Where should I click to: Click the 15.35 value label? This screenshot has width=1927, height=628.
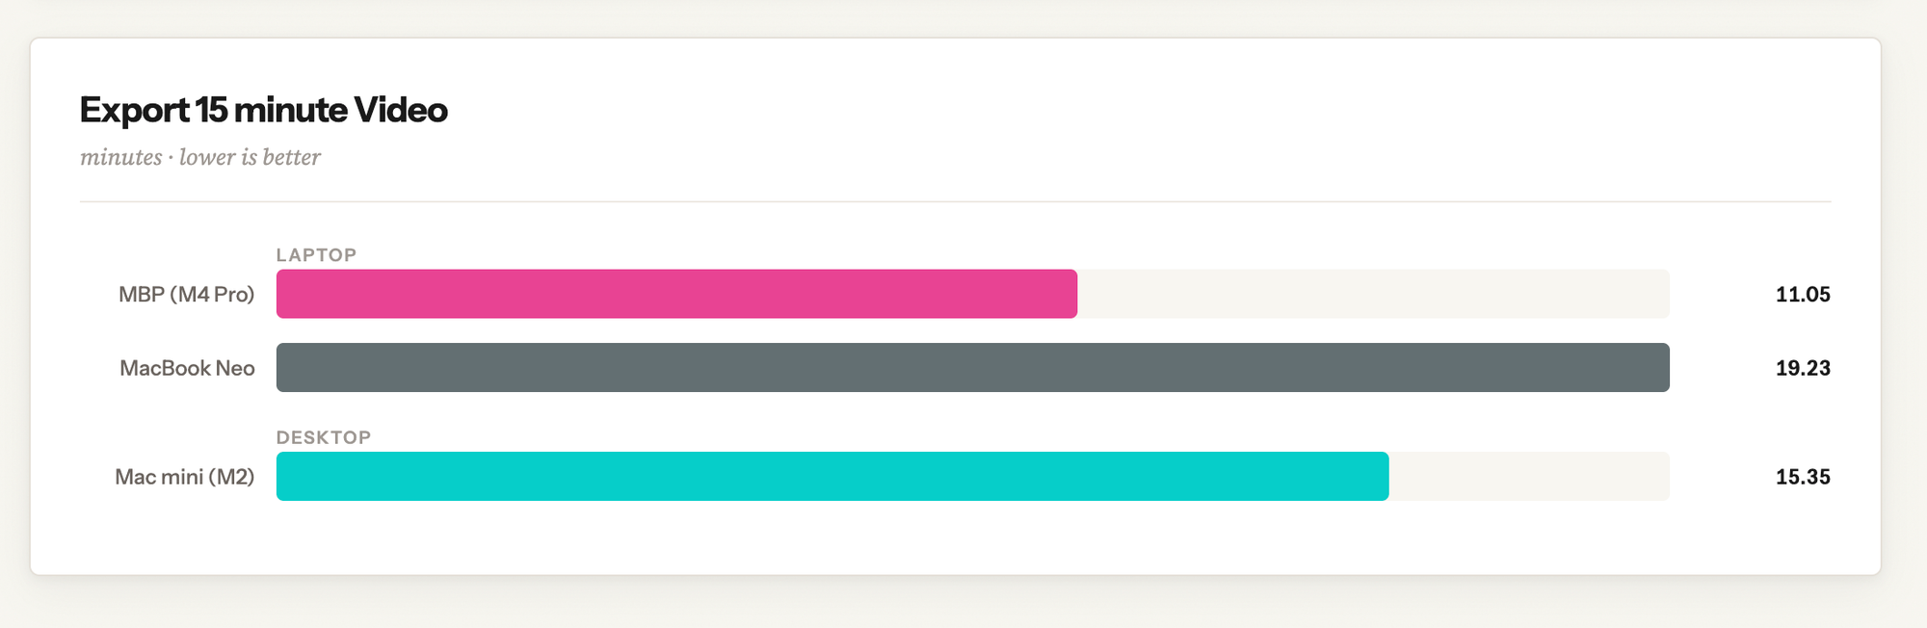[1803, 477]
